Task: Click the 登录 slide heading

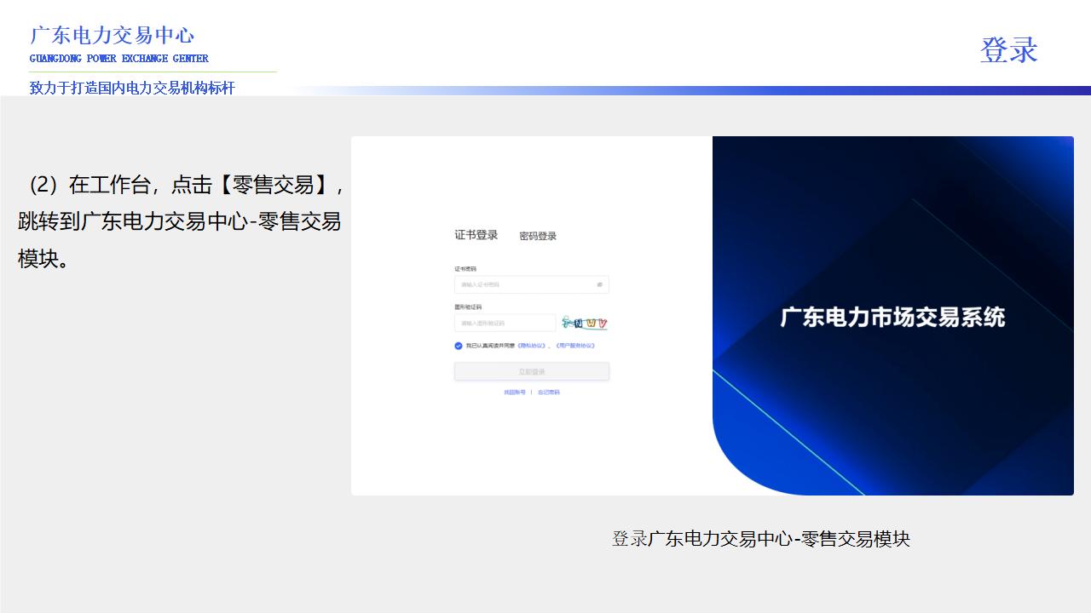Action: [1008, 49]
